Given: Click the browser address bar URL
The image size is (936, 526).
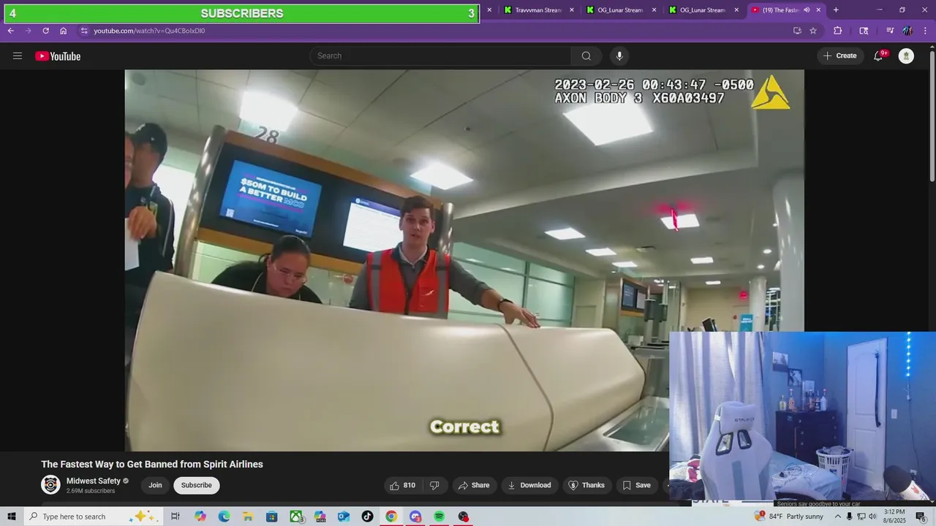Looking at the screenshot, I should pos(149,31).
